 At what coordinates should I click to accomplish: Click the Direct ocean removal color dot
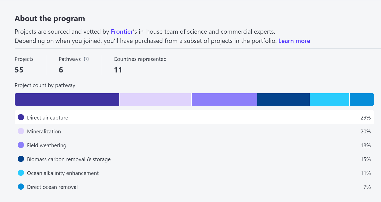pyautogui.click(x=21, y=187)
